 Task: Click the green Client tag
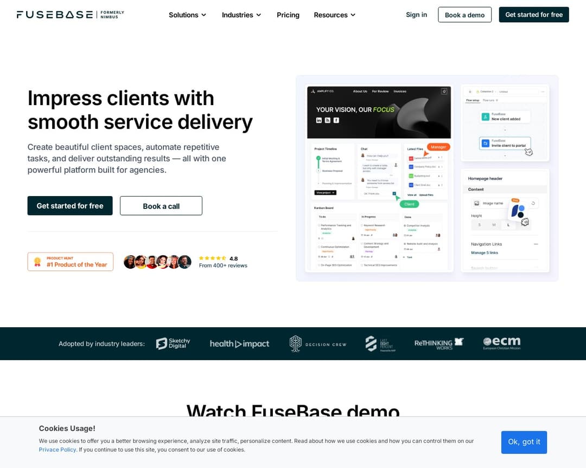point(409,204)
